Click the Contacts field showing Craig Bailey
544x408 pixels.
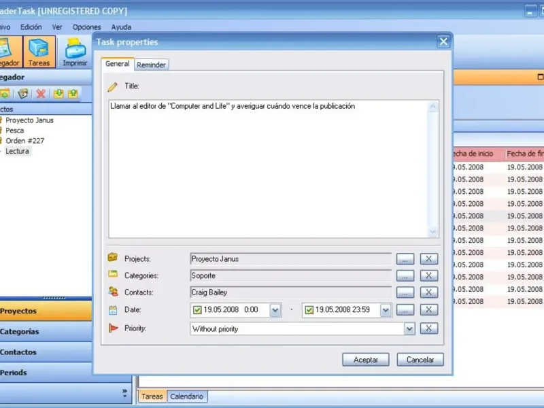291,292
